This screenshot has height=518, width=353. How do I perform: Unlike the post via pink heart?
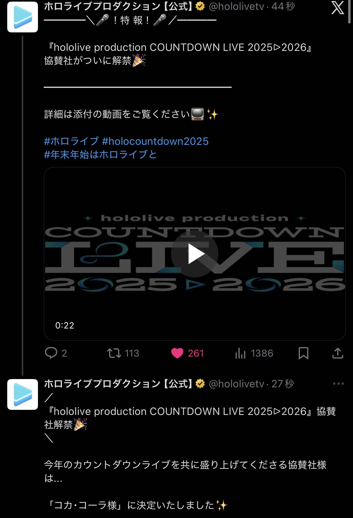click(177, 353)
